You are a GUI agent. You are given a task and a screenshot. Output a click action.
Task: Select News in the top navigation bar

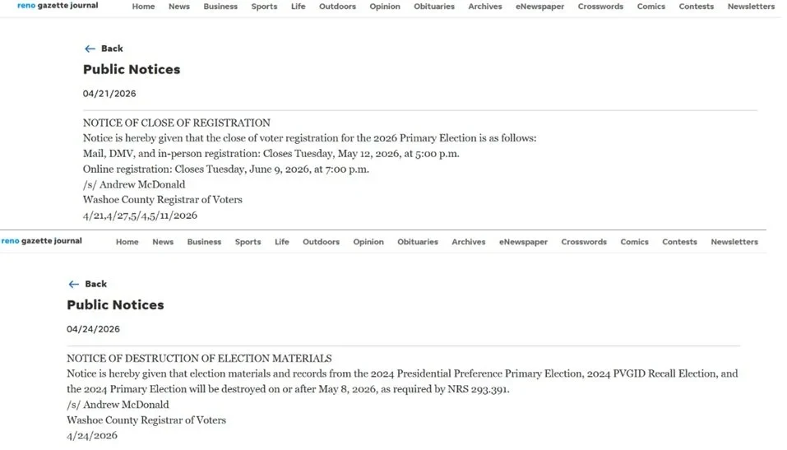coord(179,7)
